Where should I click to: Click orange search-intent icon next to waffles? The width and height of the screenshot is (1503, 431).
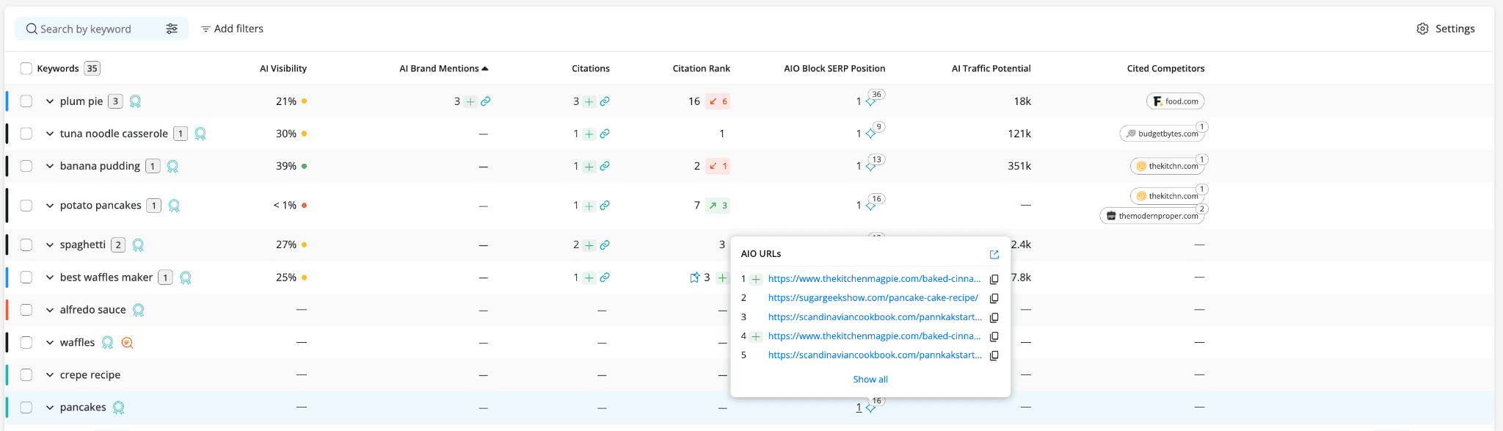(127, 343)
